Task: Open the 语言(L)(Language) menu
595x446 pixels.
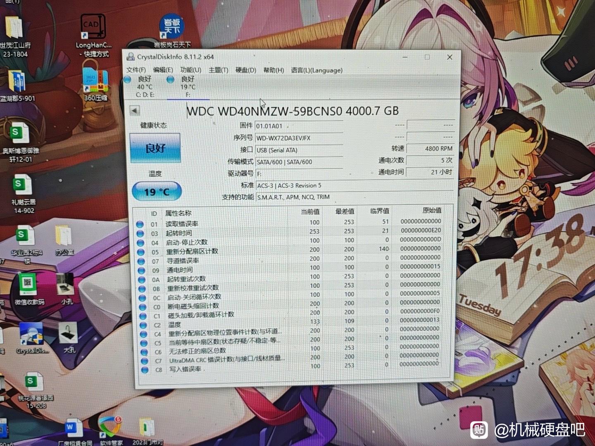Action: [x=317, y=70]
